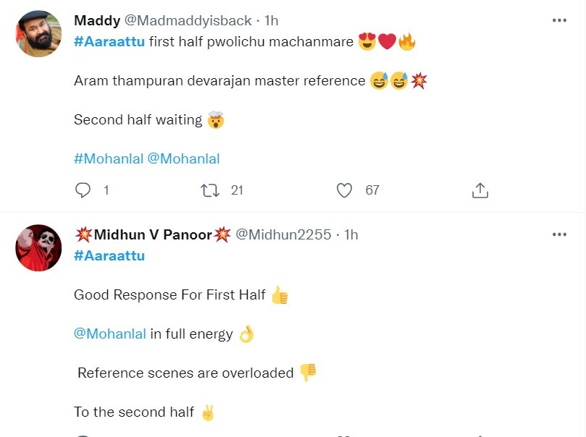This screenshot has width=586, height=437.
Task: Click the Midhun V Panoor display name
Action: click(153, 234)
